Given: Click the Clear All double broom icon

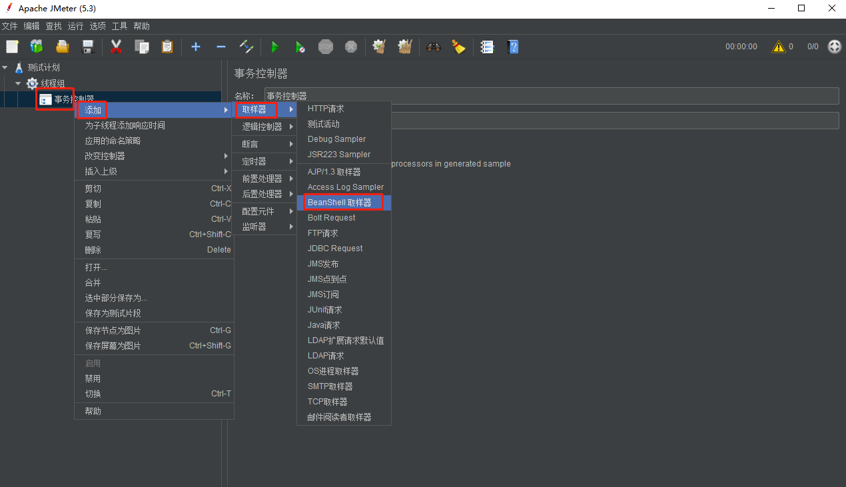Looking at the screenshot, I should pos(405,47).
